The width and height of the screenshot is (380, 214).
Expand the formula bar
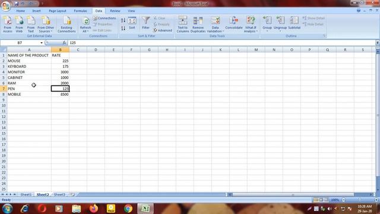point(378,43)
